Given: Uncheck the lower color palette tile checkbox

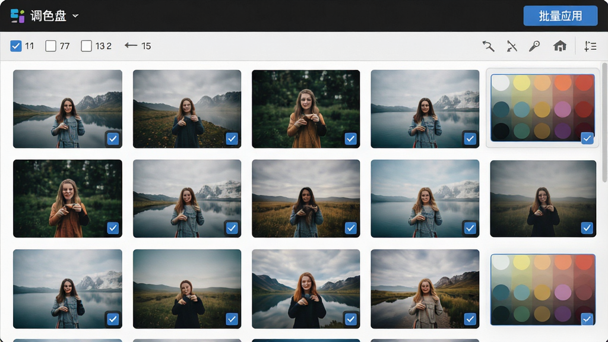Looking at the screenshot, I should (x=587, y=319).
